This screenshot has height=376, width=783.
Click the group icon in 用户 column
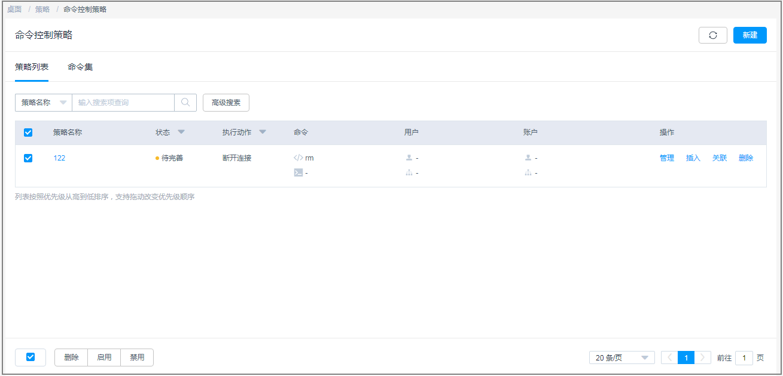click(x=409, y=173)
